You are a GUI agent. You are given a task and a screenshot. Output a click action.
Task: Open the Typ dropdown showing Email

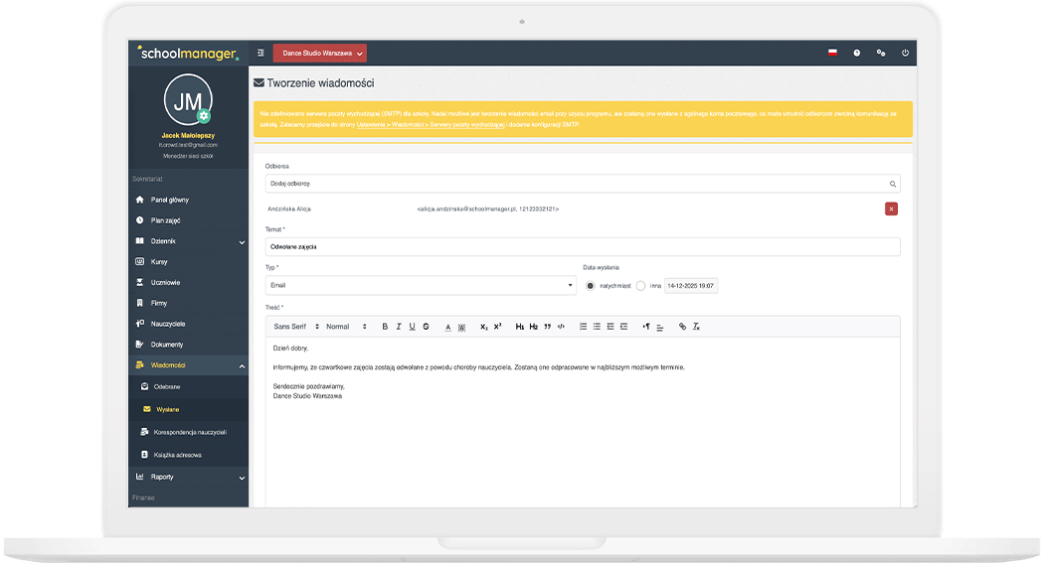pos(421,286)
